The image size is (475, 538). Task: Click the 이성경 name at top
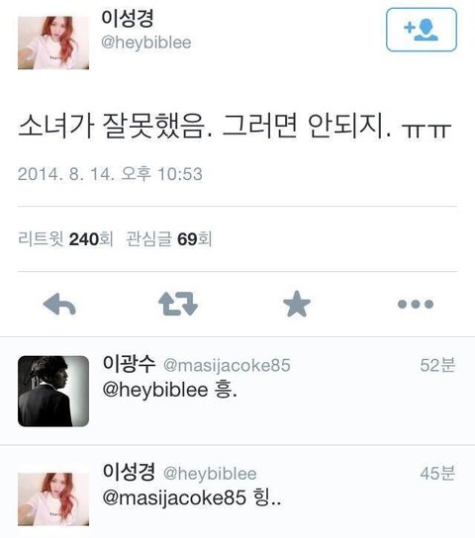coord(128,18)
